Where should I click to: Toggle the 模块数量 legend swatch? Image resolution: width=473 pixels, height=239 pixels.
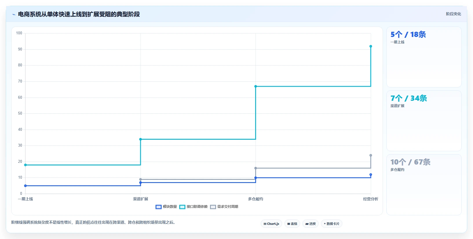pos(158,207)
